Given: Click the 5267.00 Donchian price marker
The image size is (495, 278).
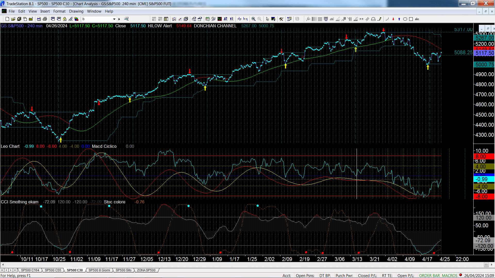Looking at the screenshot, I should [484, 38].
